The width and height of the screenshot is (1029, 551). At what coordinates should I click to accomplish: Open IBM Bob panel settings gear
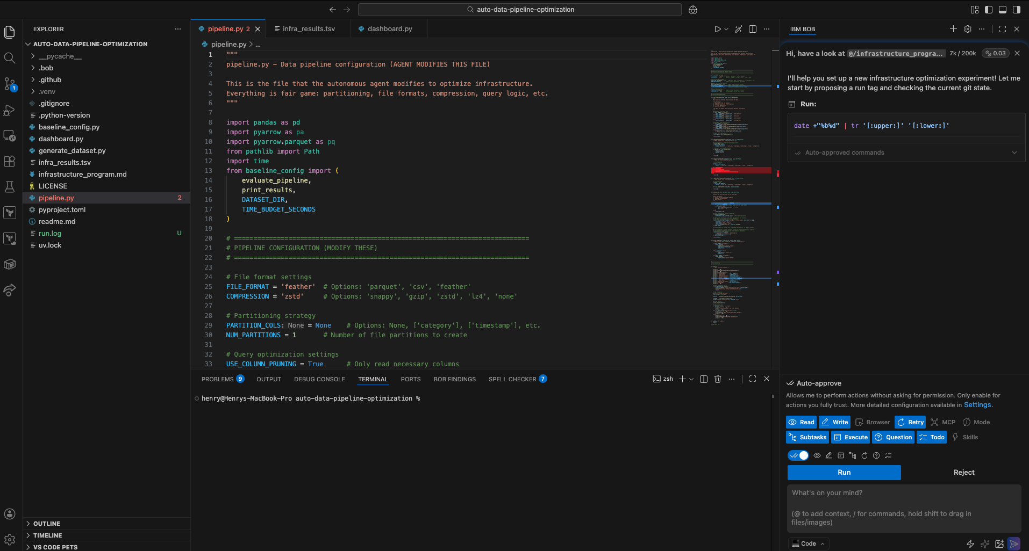pos(968,29)
